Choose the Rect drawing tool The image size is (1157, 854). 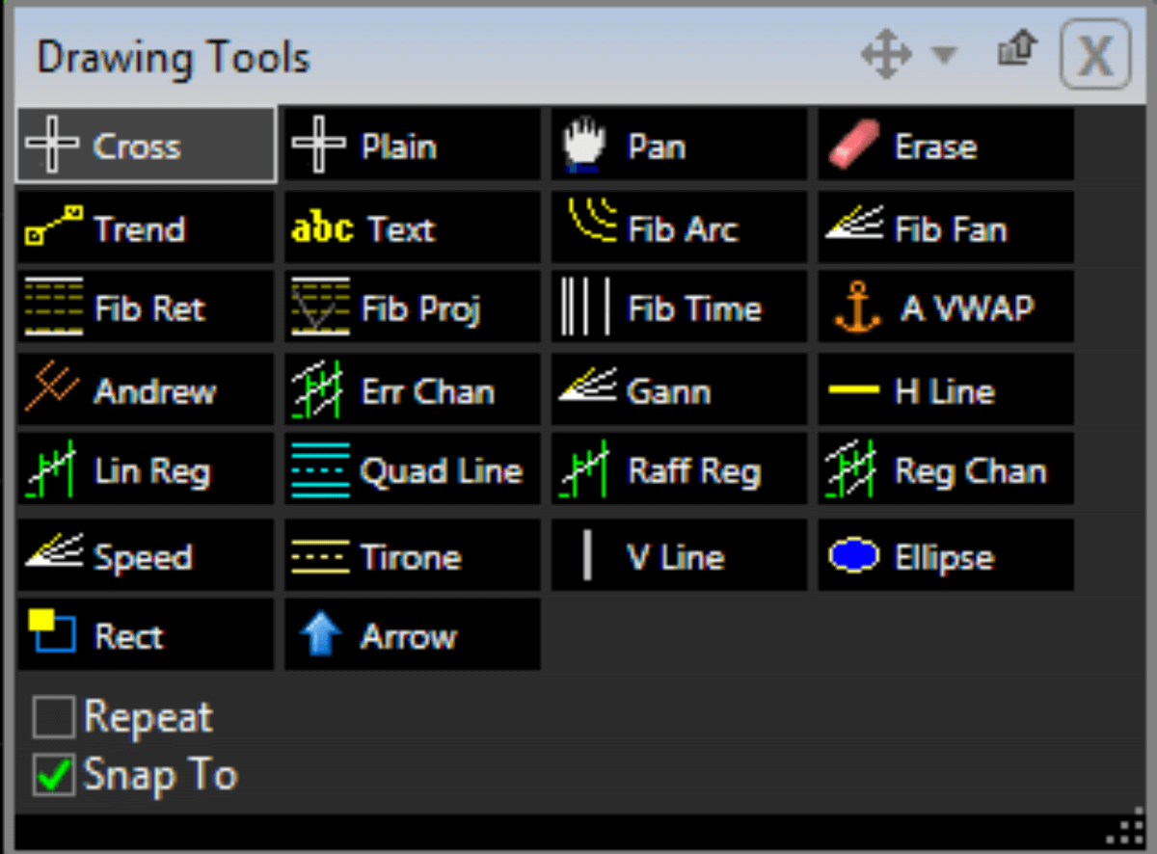(147, 634)
